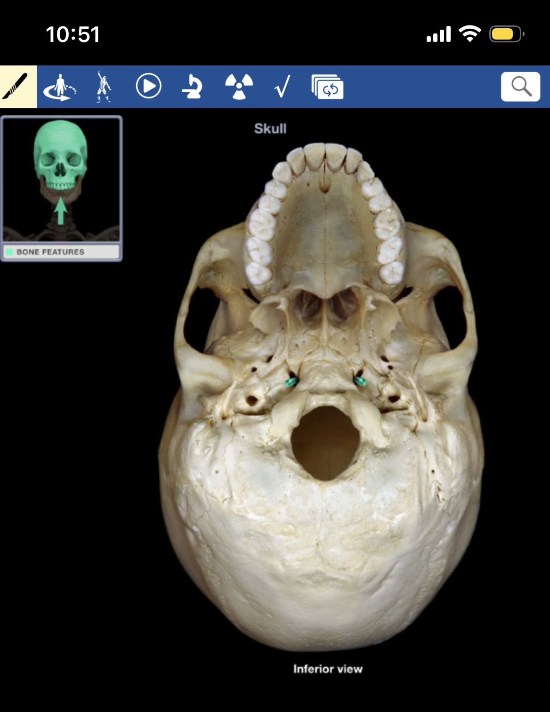Open the radiology imaging section
The image size is (550, 712).
[x=239, y=87]
